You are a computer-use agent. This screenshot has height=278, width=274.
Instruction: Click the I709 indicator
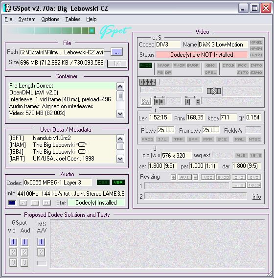coord(228,65)
